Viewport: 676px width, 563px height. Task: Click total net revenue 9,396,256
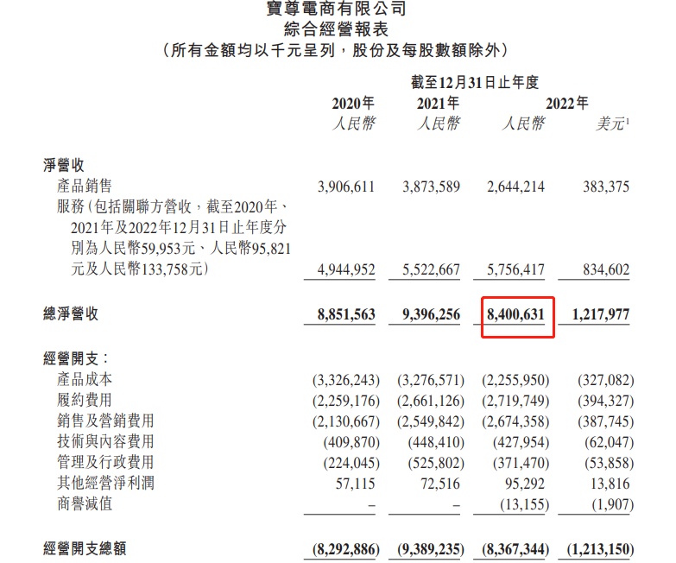pyautogui.click(x=431, y=314)
